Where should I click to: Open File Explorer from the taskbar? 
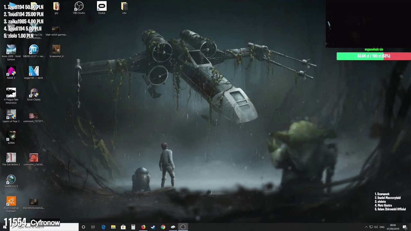click(113, 227)
